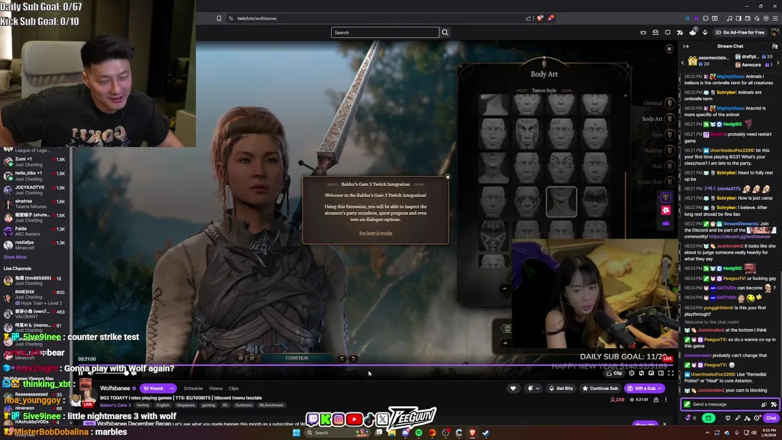This screenshot has width=782, height=440.
Task: Adjust the player volume slider
Action: (x=112, y=373)
